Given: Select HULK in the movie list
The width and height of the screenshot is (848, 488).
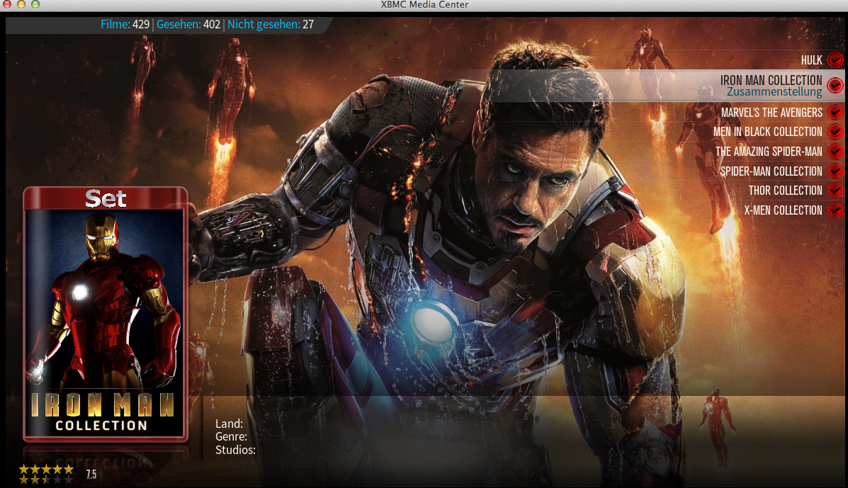Looking at the screenshot, I should [811, 60].
